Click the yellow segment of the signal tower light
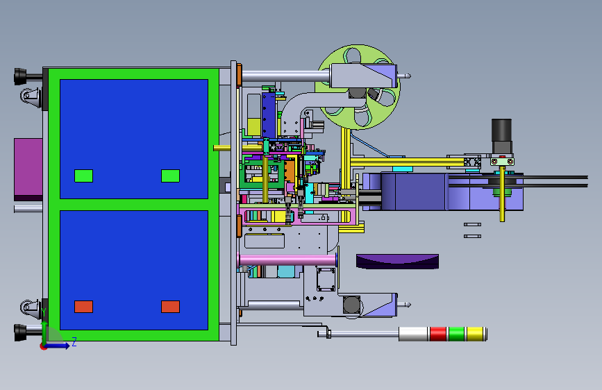This screenshot has width=602, height=390. click(475, 334)
